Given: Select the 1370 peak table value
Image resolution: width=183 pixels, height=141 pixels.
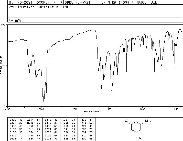Looking at the screenshot, I should (x=48, y=123).
